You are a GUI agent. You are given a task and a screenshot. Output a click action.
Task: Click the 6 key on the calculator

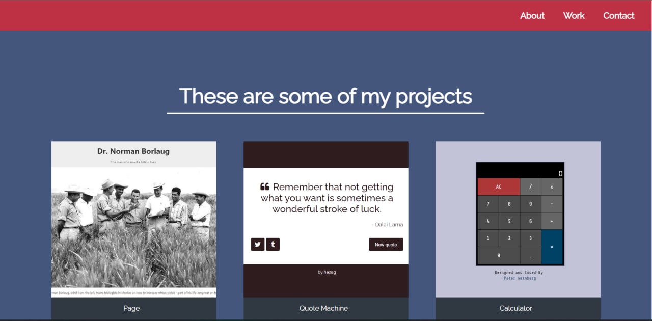tap(530, 221)
